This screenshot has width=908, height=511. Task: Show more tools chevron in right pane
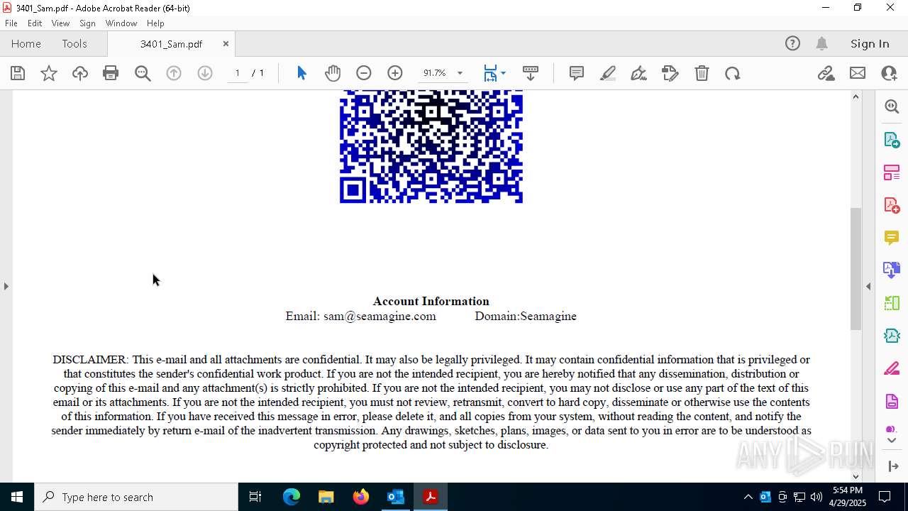point(892,441)
